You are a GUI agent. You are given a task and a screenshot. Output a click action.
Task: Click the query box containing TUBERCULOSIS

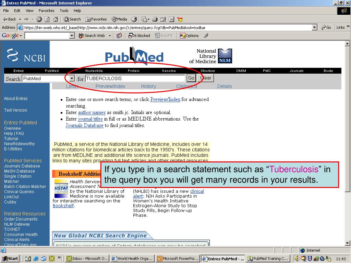135,78
